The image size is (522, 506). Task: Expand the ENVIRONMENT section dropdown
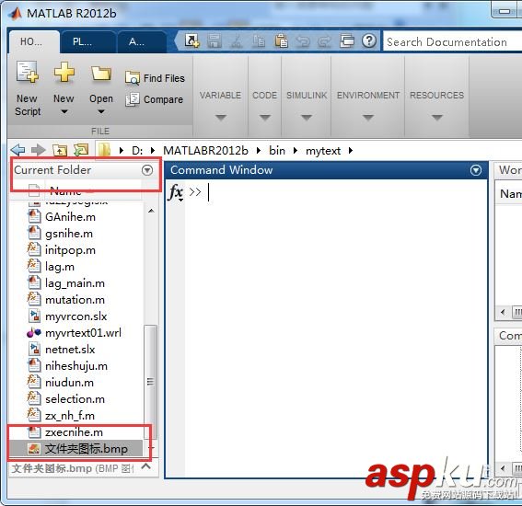pyautogui.click(x=368, y=118)
